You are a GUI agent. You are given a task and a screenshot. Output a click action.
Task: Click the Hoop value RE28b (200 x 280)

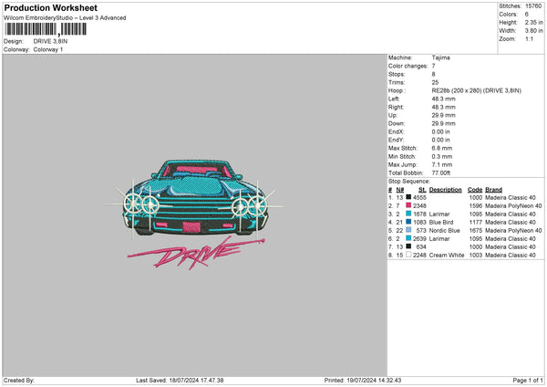pyautogui.click(x=476, y=90)
